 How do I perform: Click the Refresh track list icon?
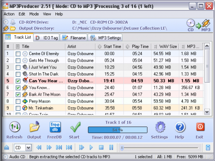(x=15, y=127)
